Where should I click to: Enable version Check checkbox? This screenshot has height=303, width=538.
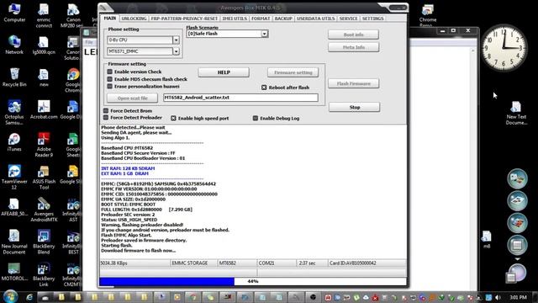[x=110, y=72]
